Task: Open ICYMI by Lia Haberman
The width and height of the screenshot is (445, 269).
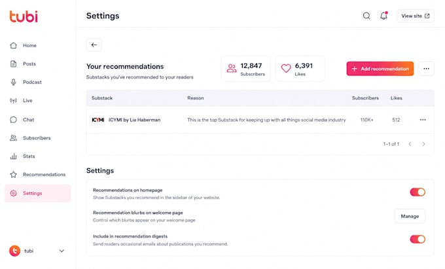Action: click(x=135, y=120)
